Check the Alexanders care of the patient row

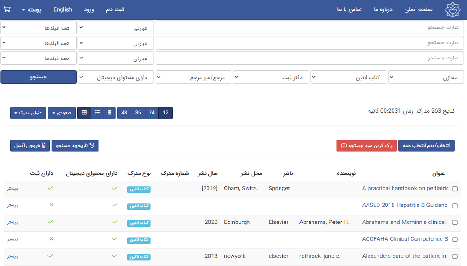coord(455,257)
